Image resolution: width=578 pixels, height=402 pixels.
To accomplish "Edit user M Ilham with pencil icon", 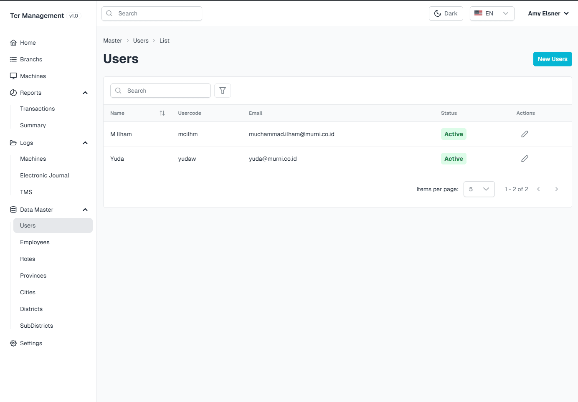I will point(525,134).
